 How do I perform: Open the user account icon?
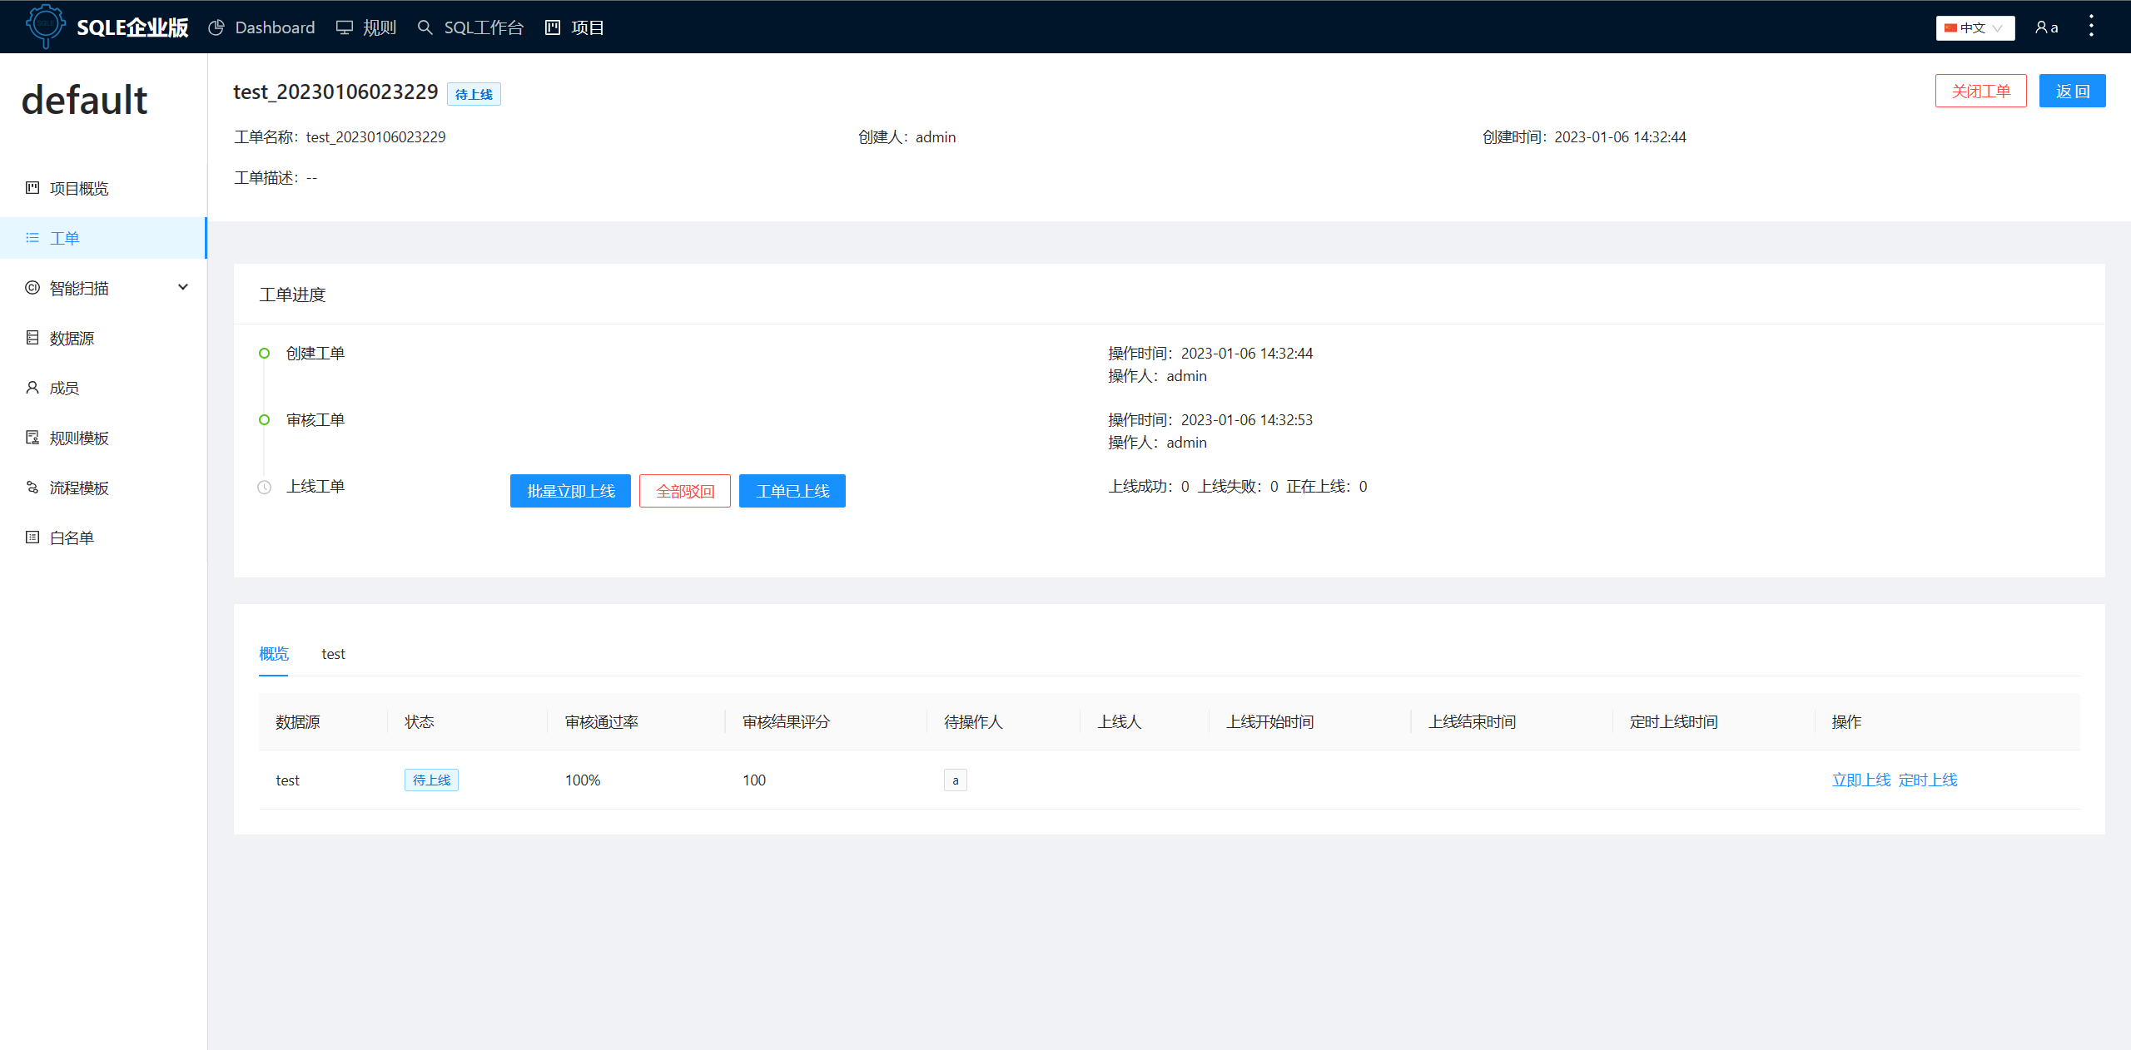2045,27
